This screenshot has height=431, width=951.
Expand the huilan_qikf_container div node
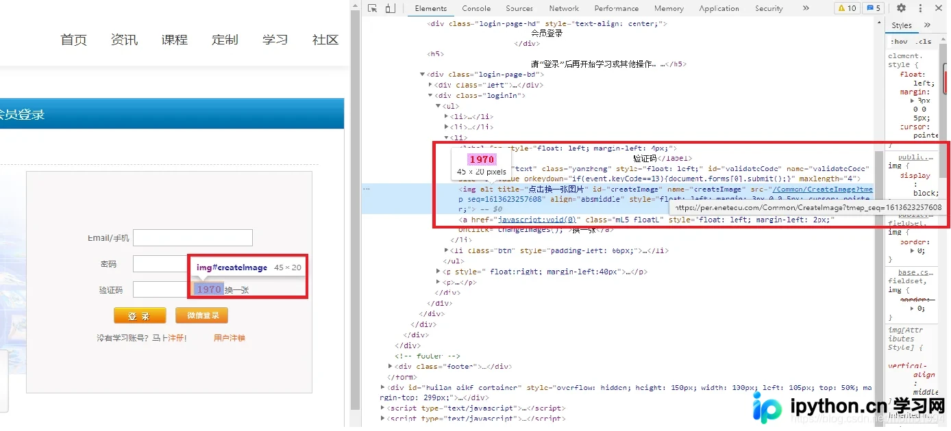[383, 387]
